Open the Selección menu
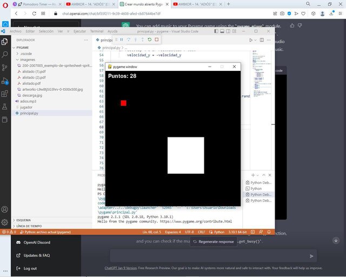The image size is (346, 277). tap(46, 31)
